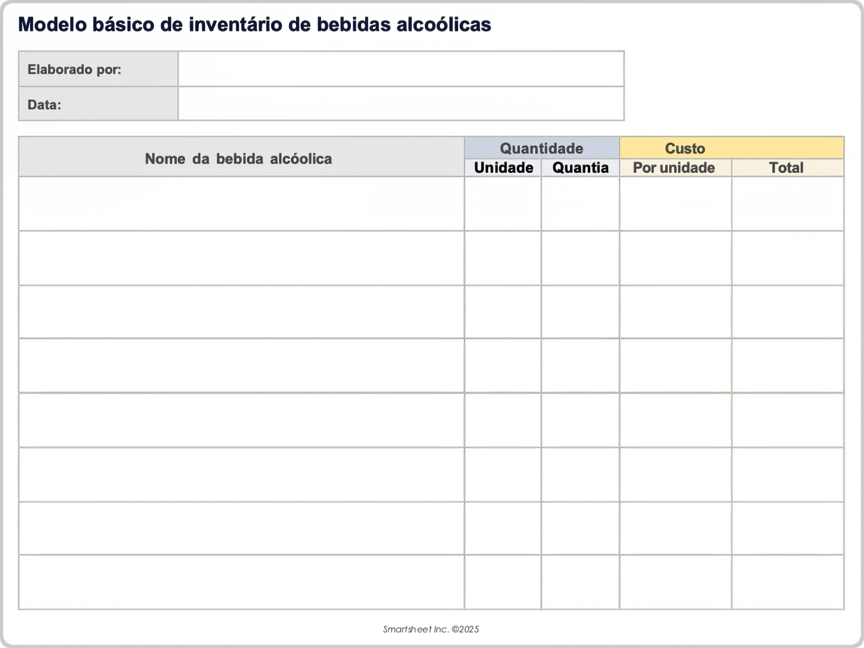
Task: Click the first row's Unidade cell
Action: (503, 204)
